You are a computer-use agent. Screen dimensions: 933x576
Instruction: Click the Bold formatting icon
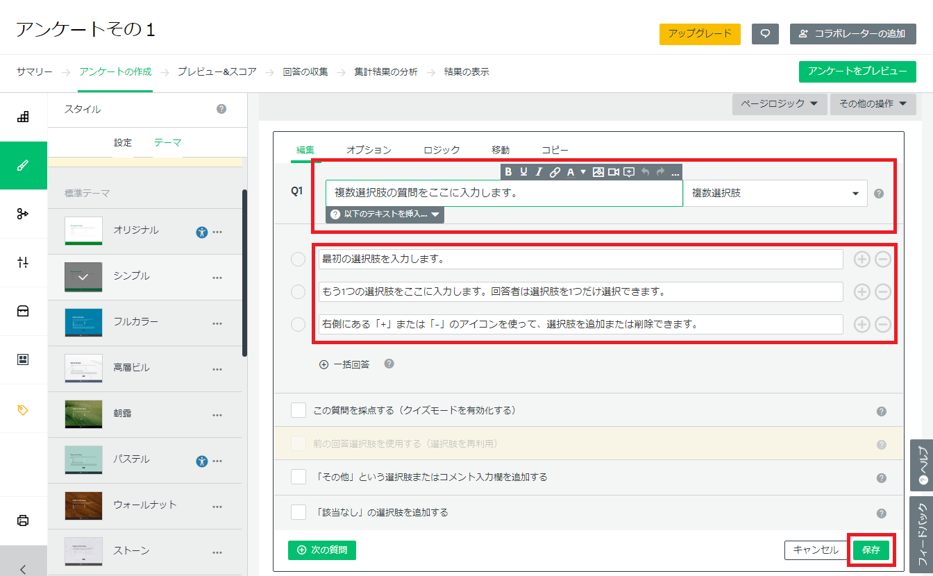pos(508,172)
